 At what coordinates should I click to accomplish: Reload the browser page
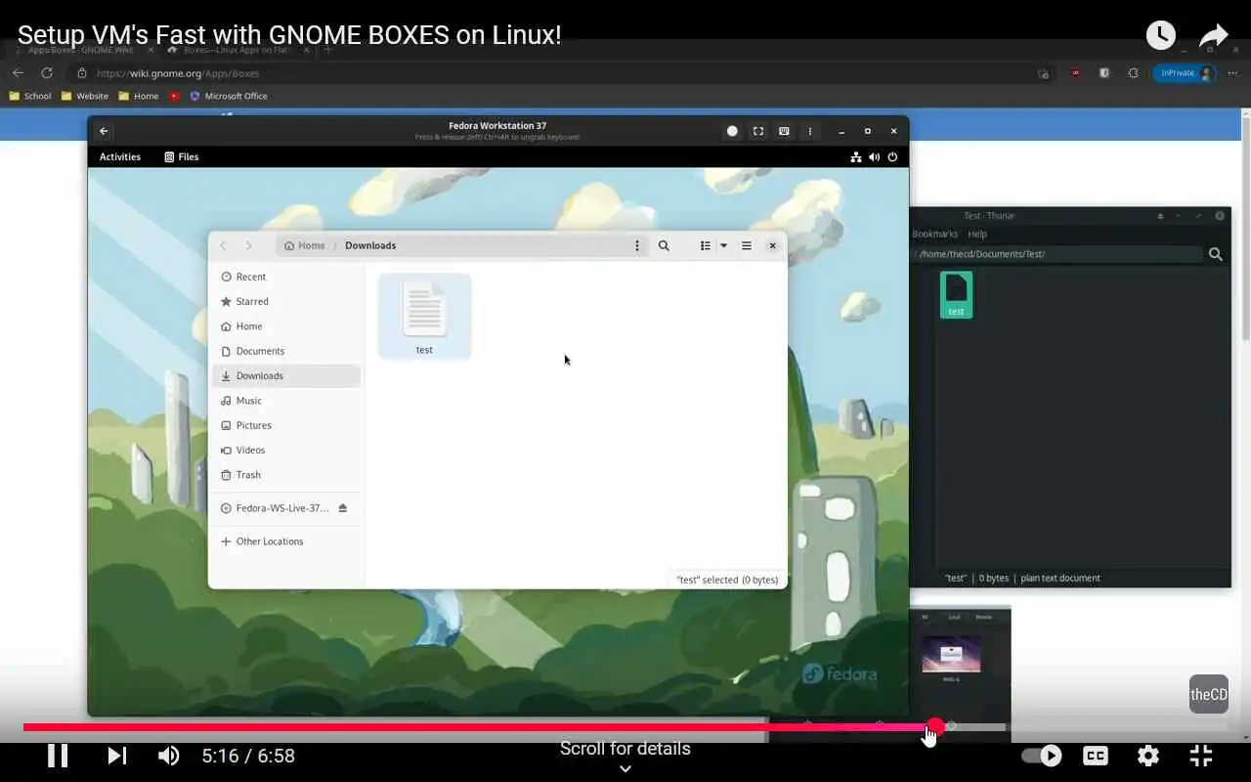(46, 73)
